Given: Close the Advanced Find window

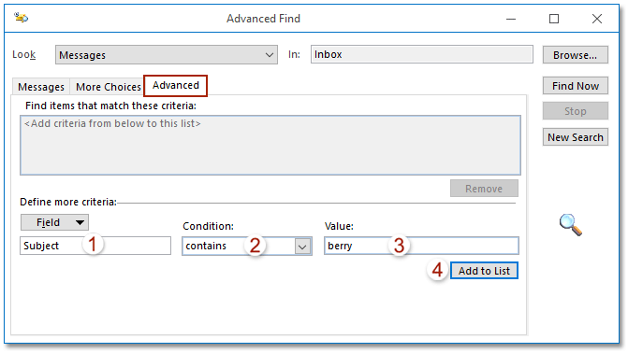Looking at the screenshot, I should pos(597,19).
